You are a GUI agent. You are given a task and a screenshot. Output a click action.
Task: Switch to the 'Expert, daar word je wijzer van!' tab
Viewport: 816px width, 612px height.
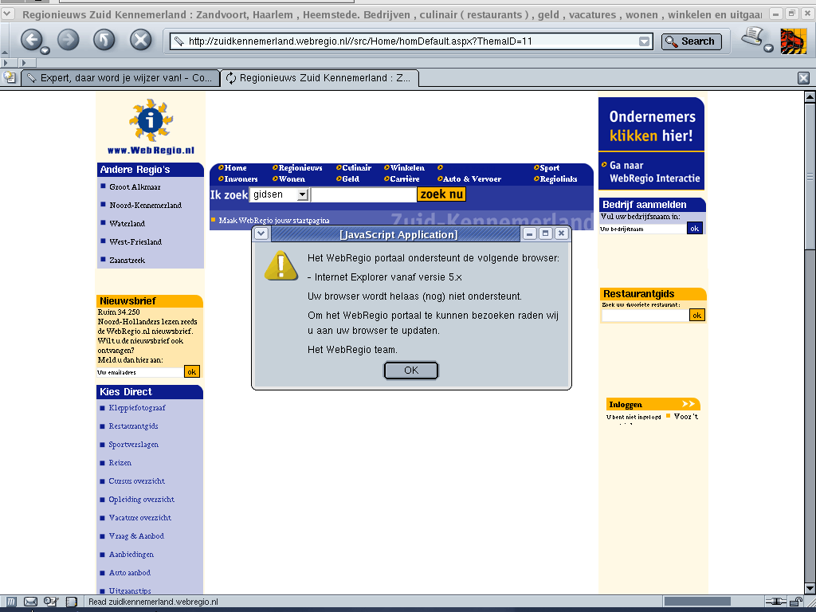(x=120, y=78)
